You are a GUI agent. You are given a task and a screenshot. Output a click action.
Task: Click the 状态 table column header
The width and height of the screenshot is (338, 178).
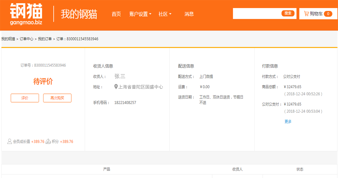tap(300, 169)
